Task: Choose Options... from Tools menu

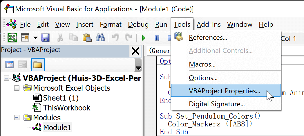Action: pyautogui.click(x=226, y=78)
